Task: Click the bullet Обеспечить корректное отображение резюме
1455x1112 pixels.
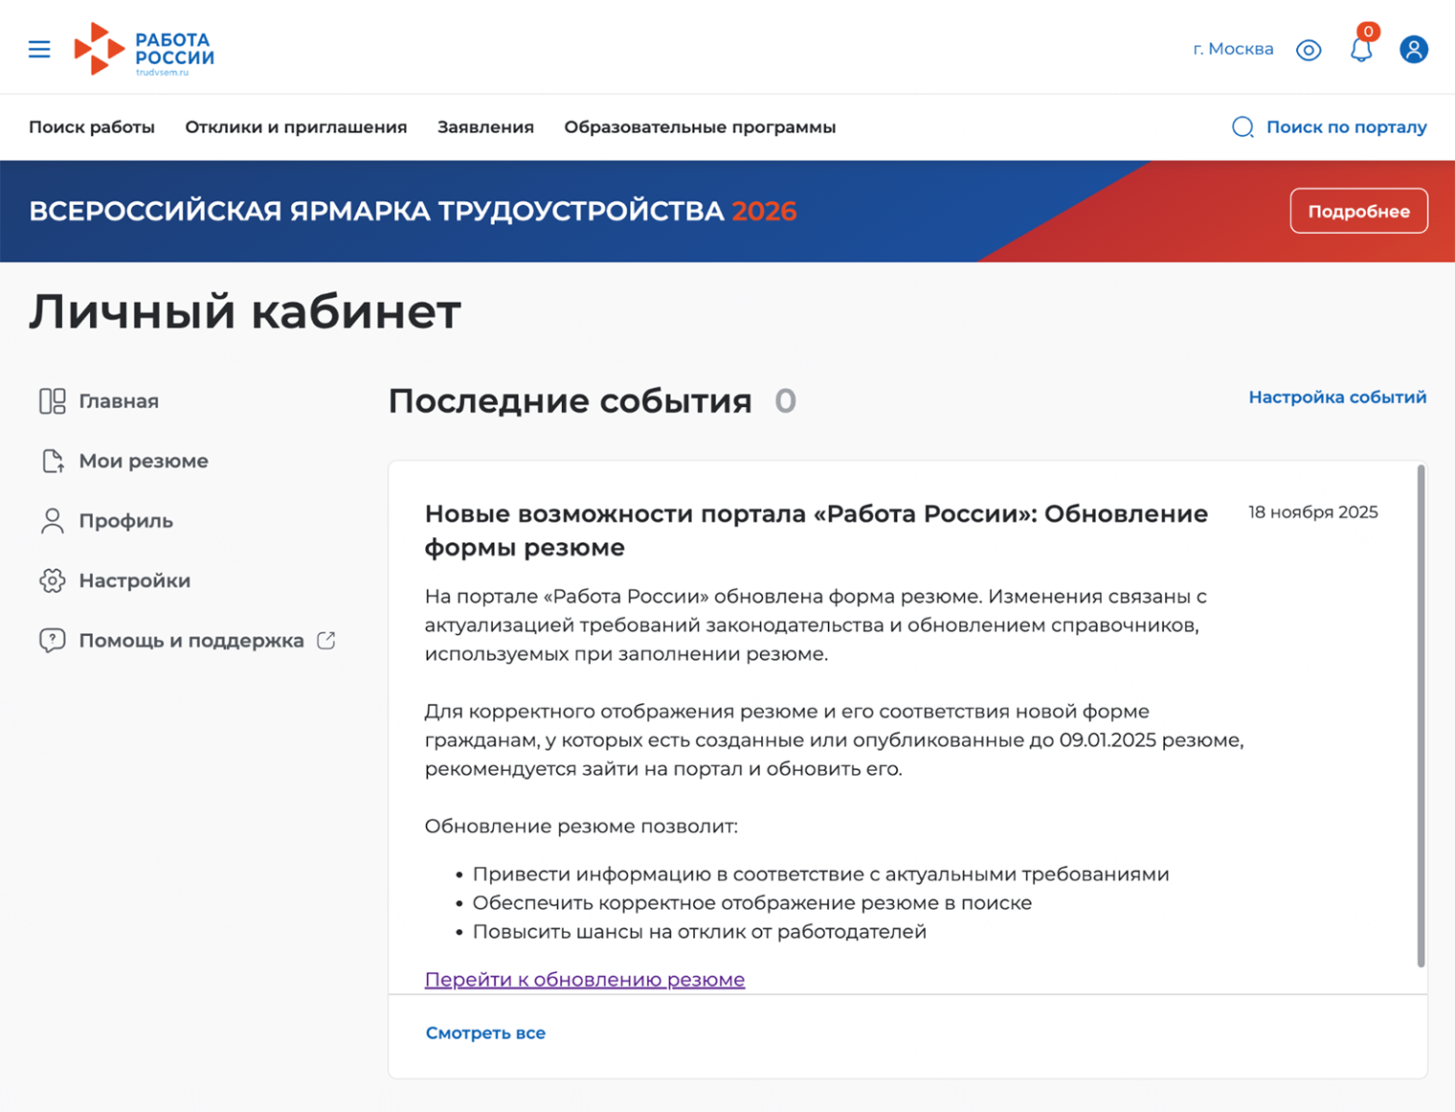Action: pos(752,903)
